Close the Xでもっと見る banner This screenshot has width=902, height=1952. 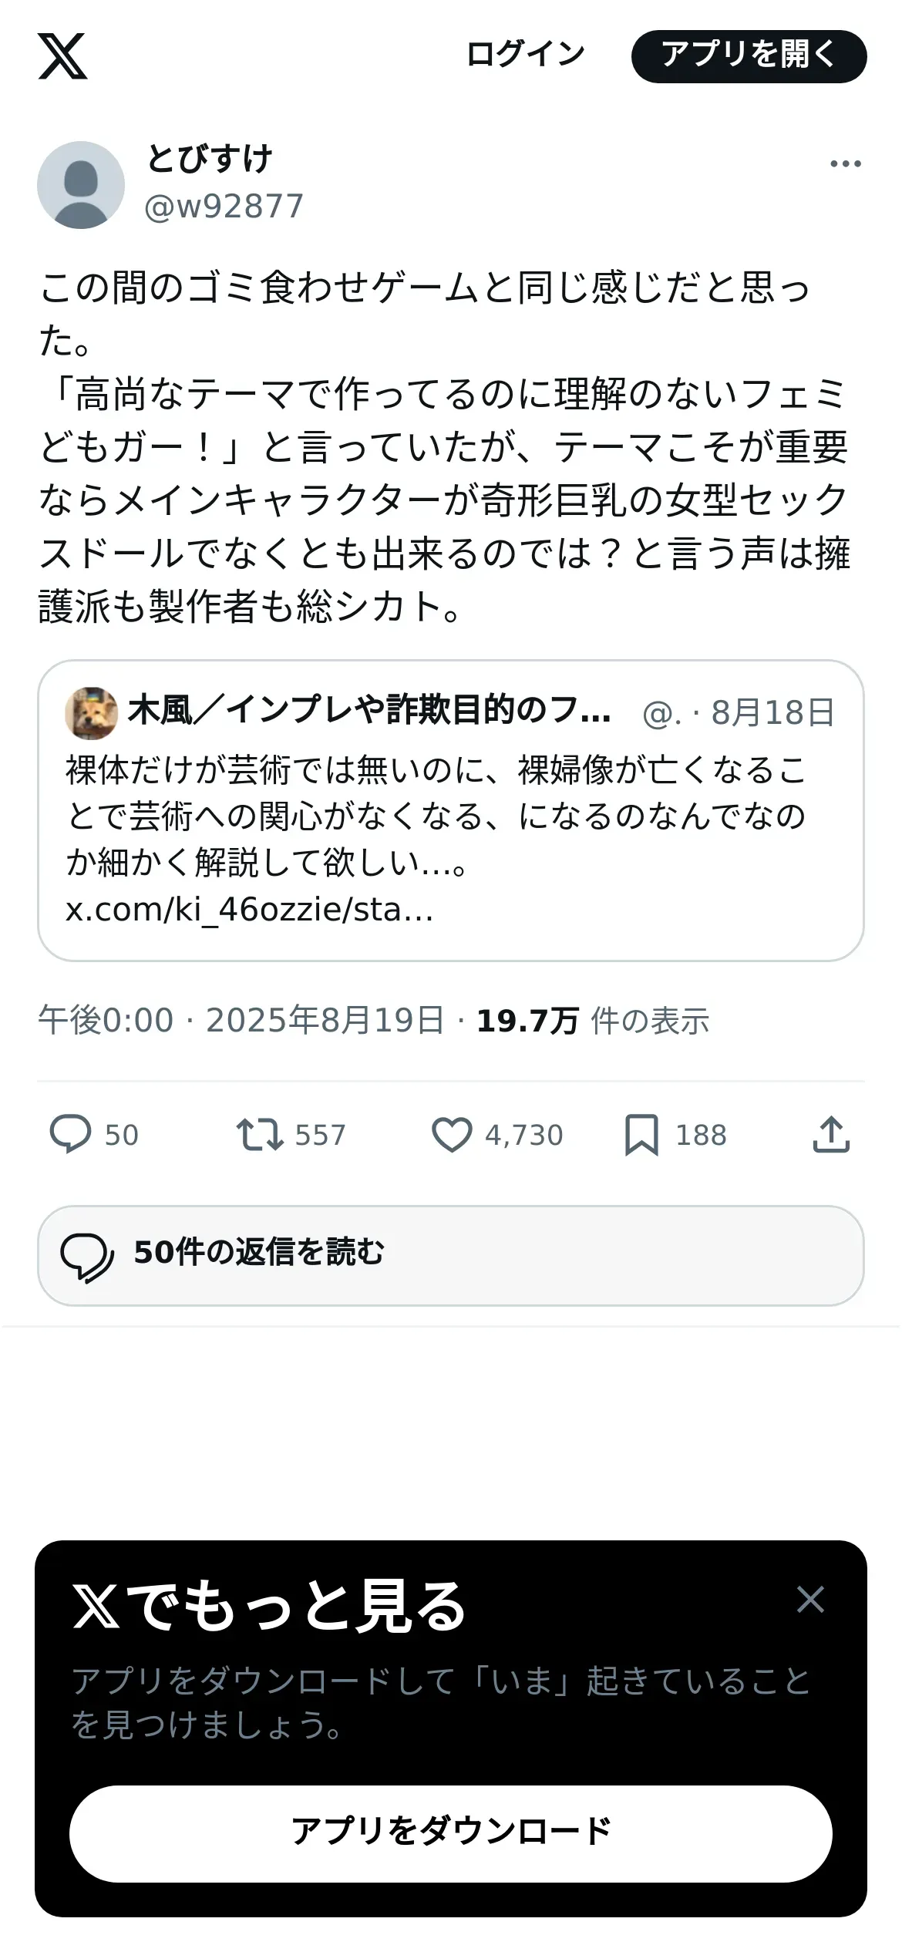pos(810,1600)
